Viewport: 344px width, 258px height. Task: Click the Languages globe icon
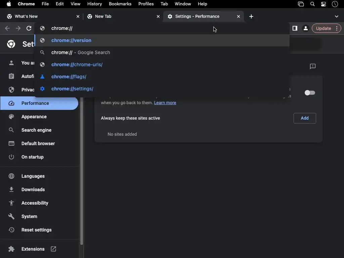click(11, 176)
